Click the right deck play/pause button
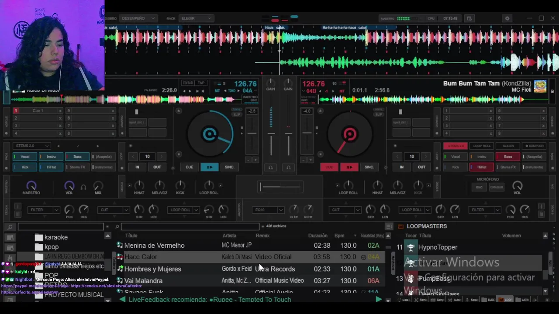The height and width of the screenshot is (314, 559). (349, 167)
